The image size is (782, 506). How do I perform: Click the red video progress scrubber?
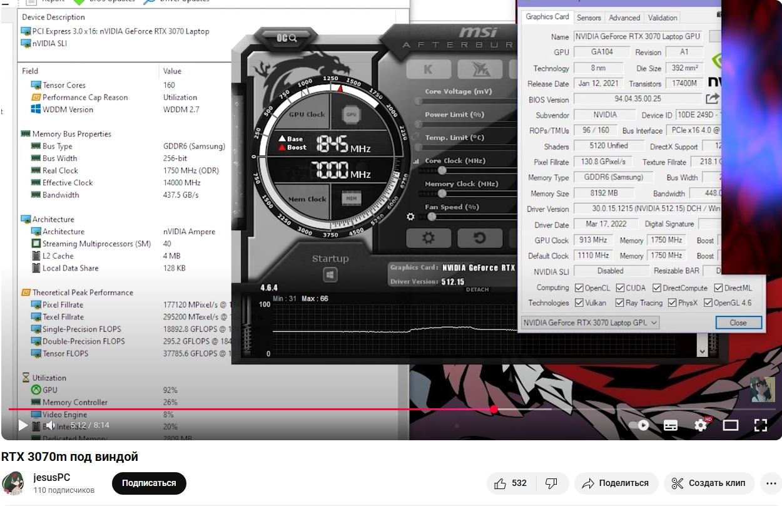point(494,409)
